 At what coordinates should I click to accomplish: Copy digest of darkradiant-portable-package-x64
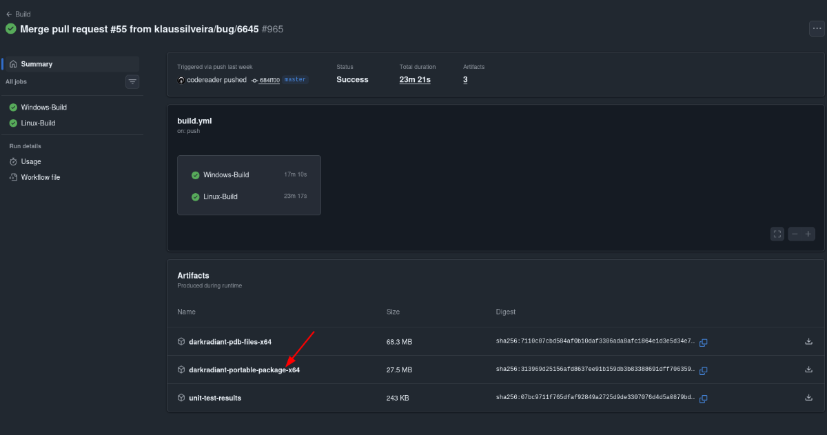click(704, 370)
